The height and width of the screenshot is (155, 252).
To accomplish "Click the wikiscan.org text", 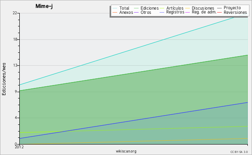I will tap(126, 151).
